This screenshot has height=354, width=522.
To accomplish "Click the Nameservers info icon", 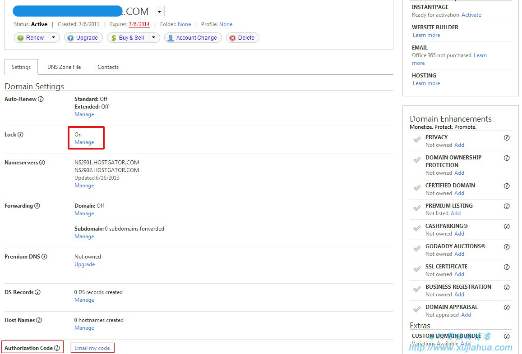I will 42,163.
